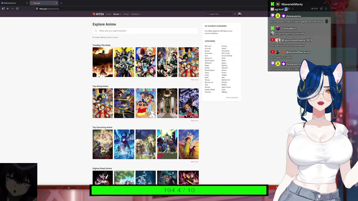Select the Mecha category
358x201 pixels.
point(224,85)
